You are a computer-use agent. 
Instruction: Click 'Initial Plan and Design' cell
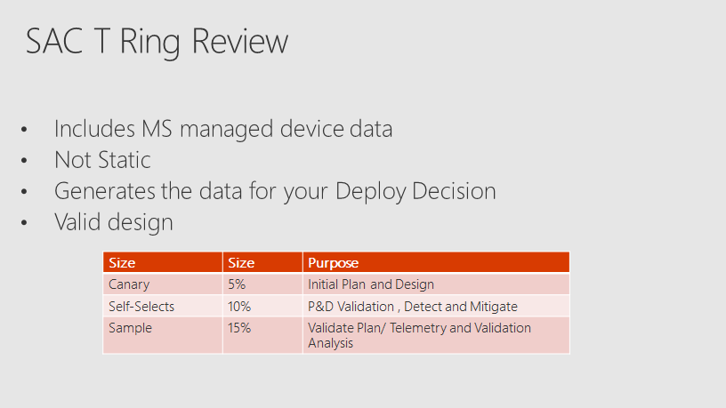coord(436,284)
